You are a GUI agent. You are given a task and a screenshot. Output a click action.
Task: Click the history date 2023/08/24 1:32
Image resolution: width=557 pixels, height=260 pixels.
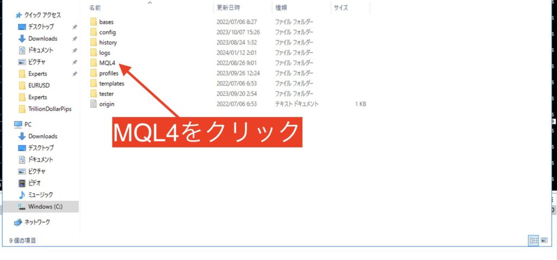[x=237, y=42]
